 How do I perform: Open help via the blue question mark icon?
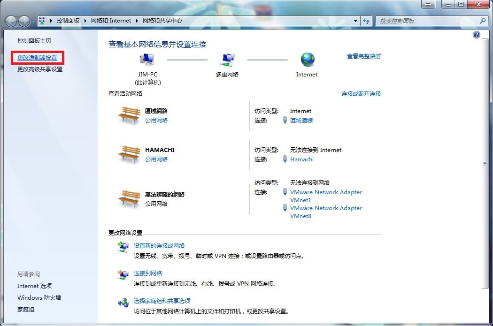pyautogui.click(x=477, y=35)
